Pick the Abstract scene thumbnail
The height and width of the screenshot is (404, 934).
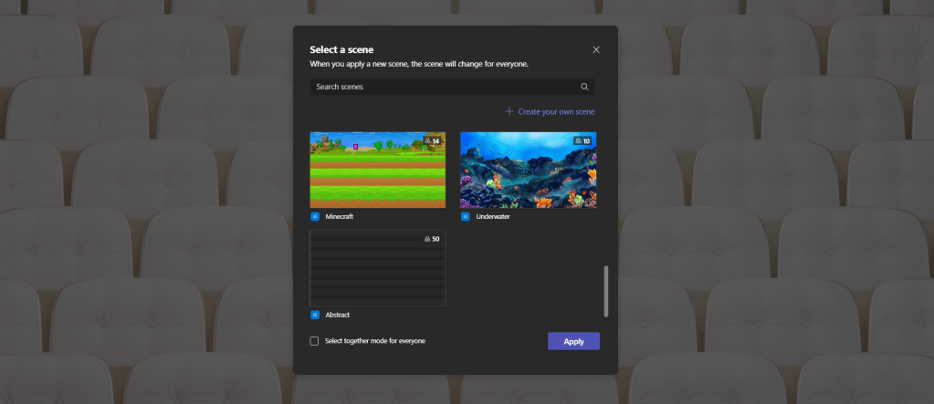378,271
